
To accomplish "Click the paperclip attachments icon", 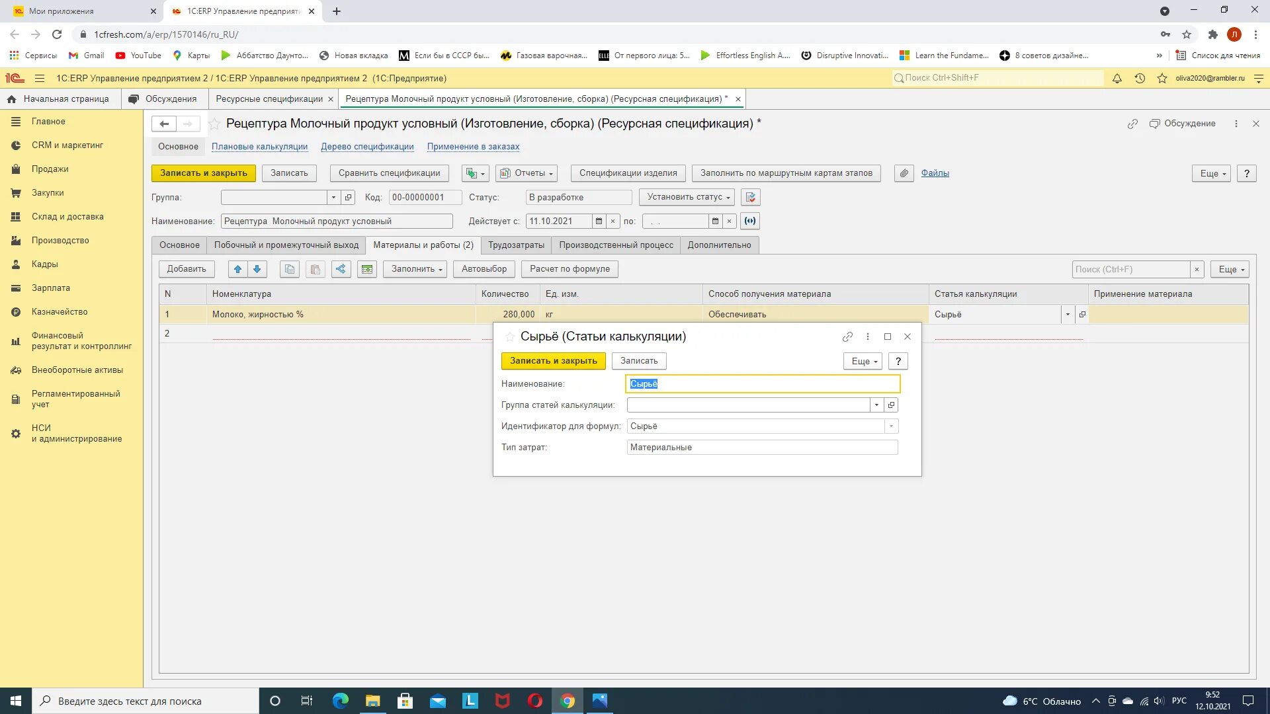I will [x=904, y=173].
